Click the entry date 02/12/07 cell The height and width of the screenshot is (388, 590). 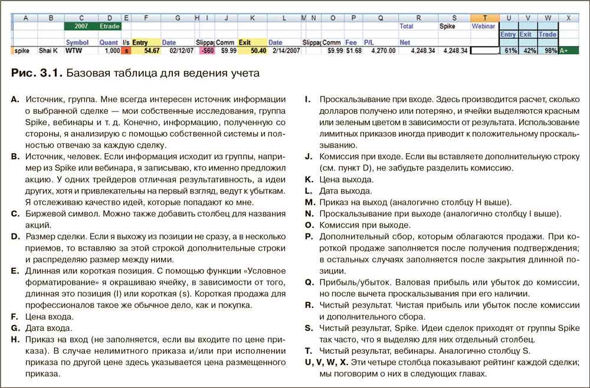pos(178,51)
